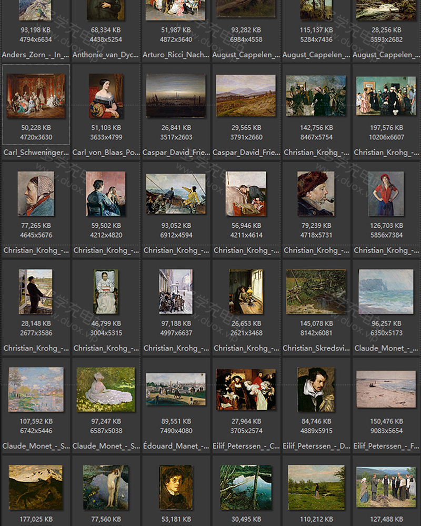421x526 pixels.
Task: Click Monet cliff seascape thumbnail, 96,257 KB
Action: [x=386, y=291]
